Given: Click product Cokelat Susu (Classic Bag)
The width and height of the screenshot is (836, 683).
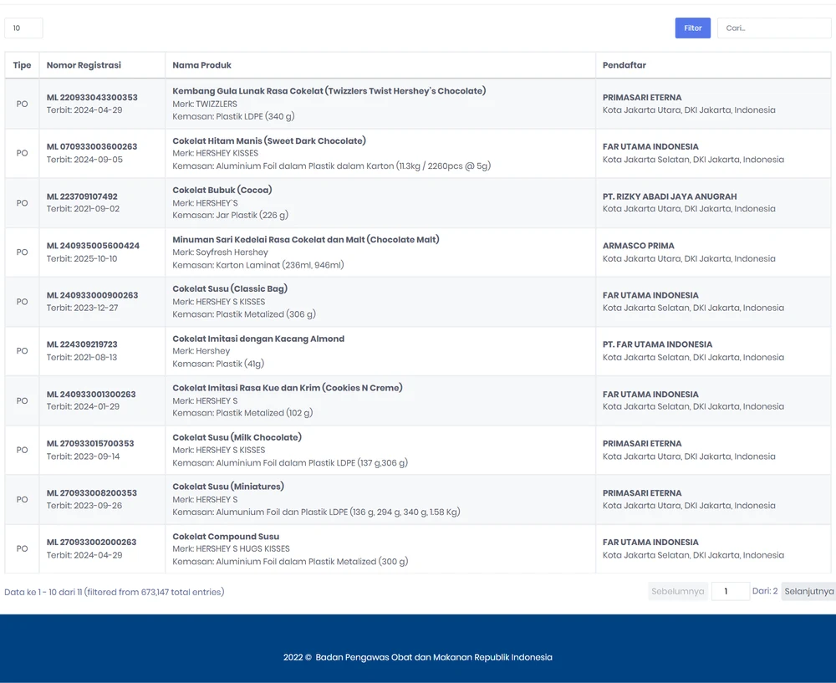Looking at the screenshot, I should point(230,288).
